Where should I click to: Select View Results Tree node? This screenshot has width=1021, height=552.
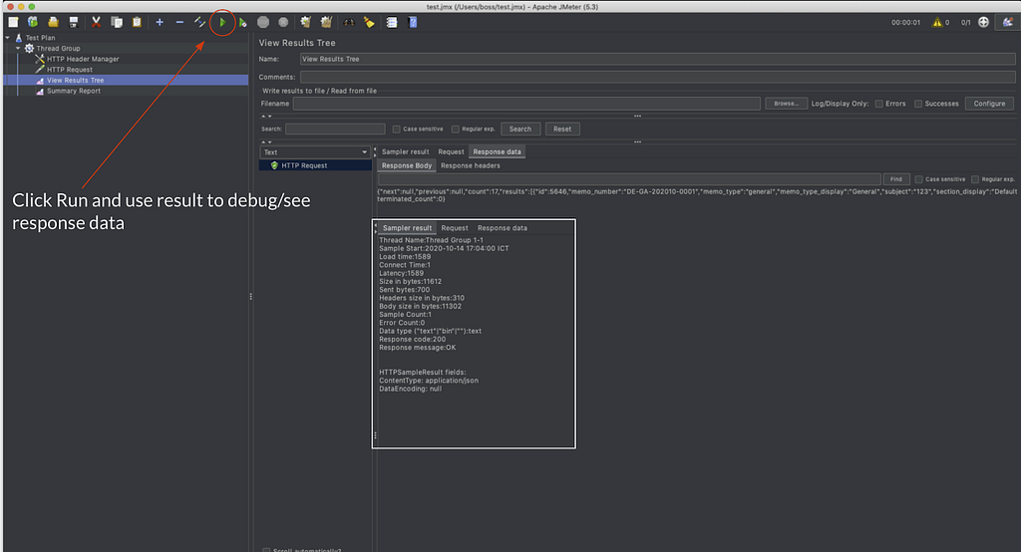pyautogui.click(x=75, y=80)
